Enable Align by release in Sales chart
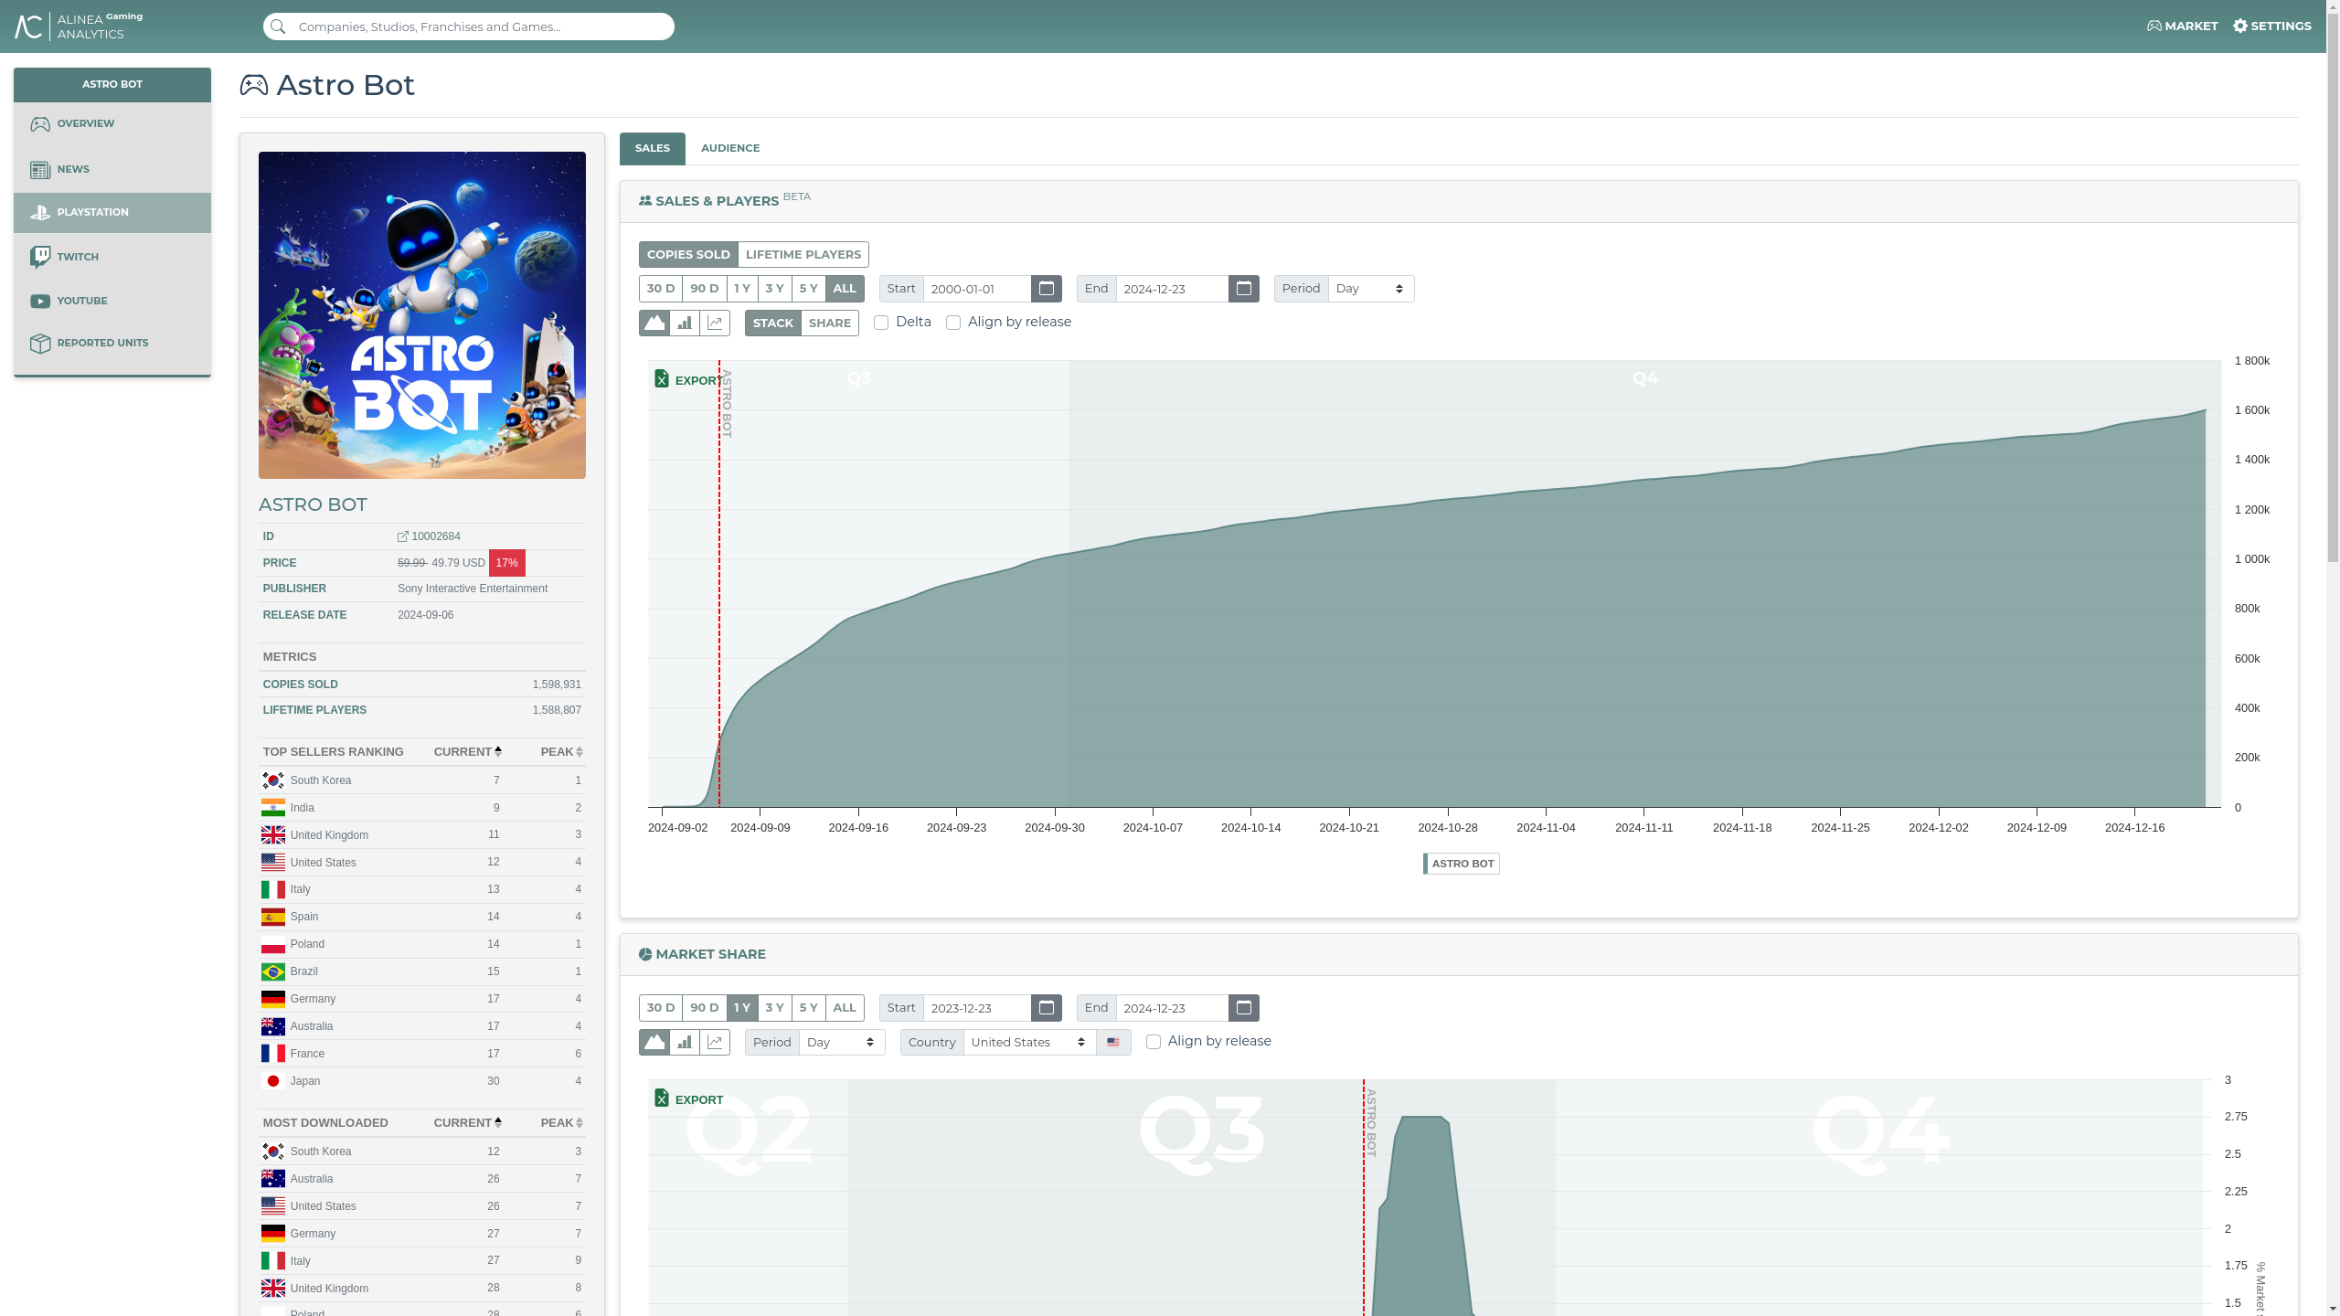This screenshot has width=2340, height=1316. (953, 323)
